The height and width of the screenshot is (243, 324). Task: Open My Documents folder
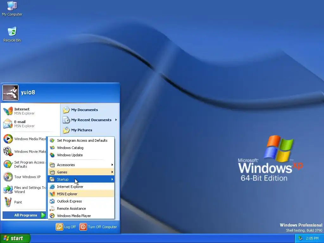[90, 110]
